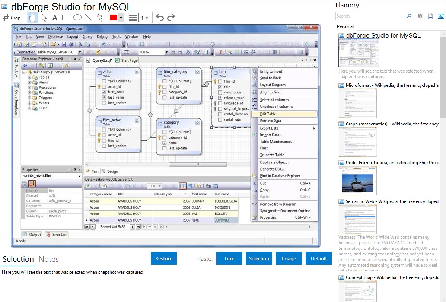Switch to the Notes tab

coord(48,259)
